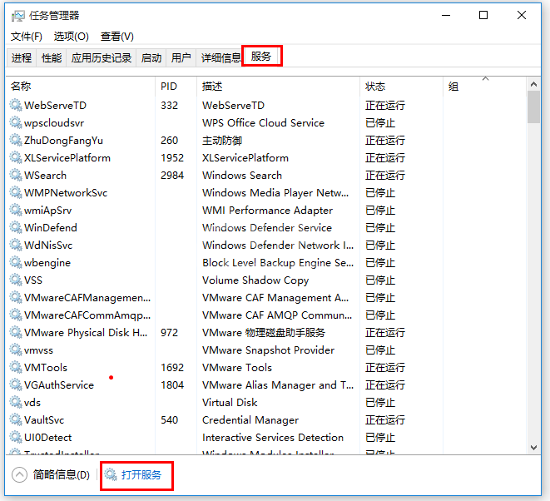Image resolution: width=550 pixels, height=501 pixels.
Task: Select 'WPS Office Cloud Service' description text
Action: [x=263, y=122]
